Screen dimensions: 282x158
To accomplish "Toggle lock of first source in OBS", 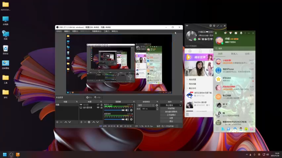I will click(102, 105).
